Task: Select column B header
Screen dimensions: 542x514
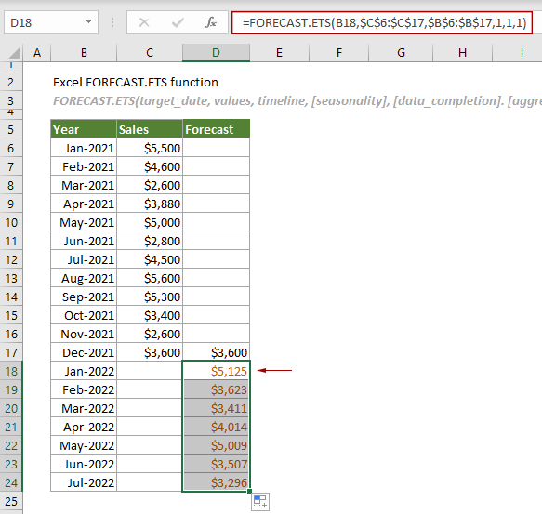Action: [x=84, y=53]
